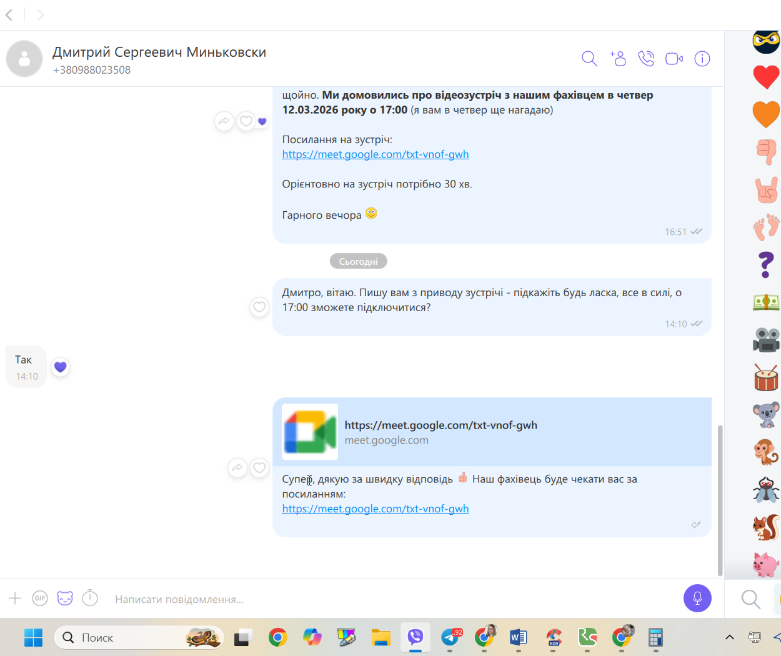Open File Explorer from the taskbar
The width and height of the screenshot is (781, 656).
pyautogui.click(x=381, y=637)
